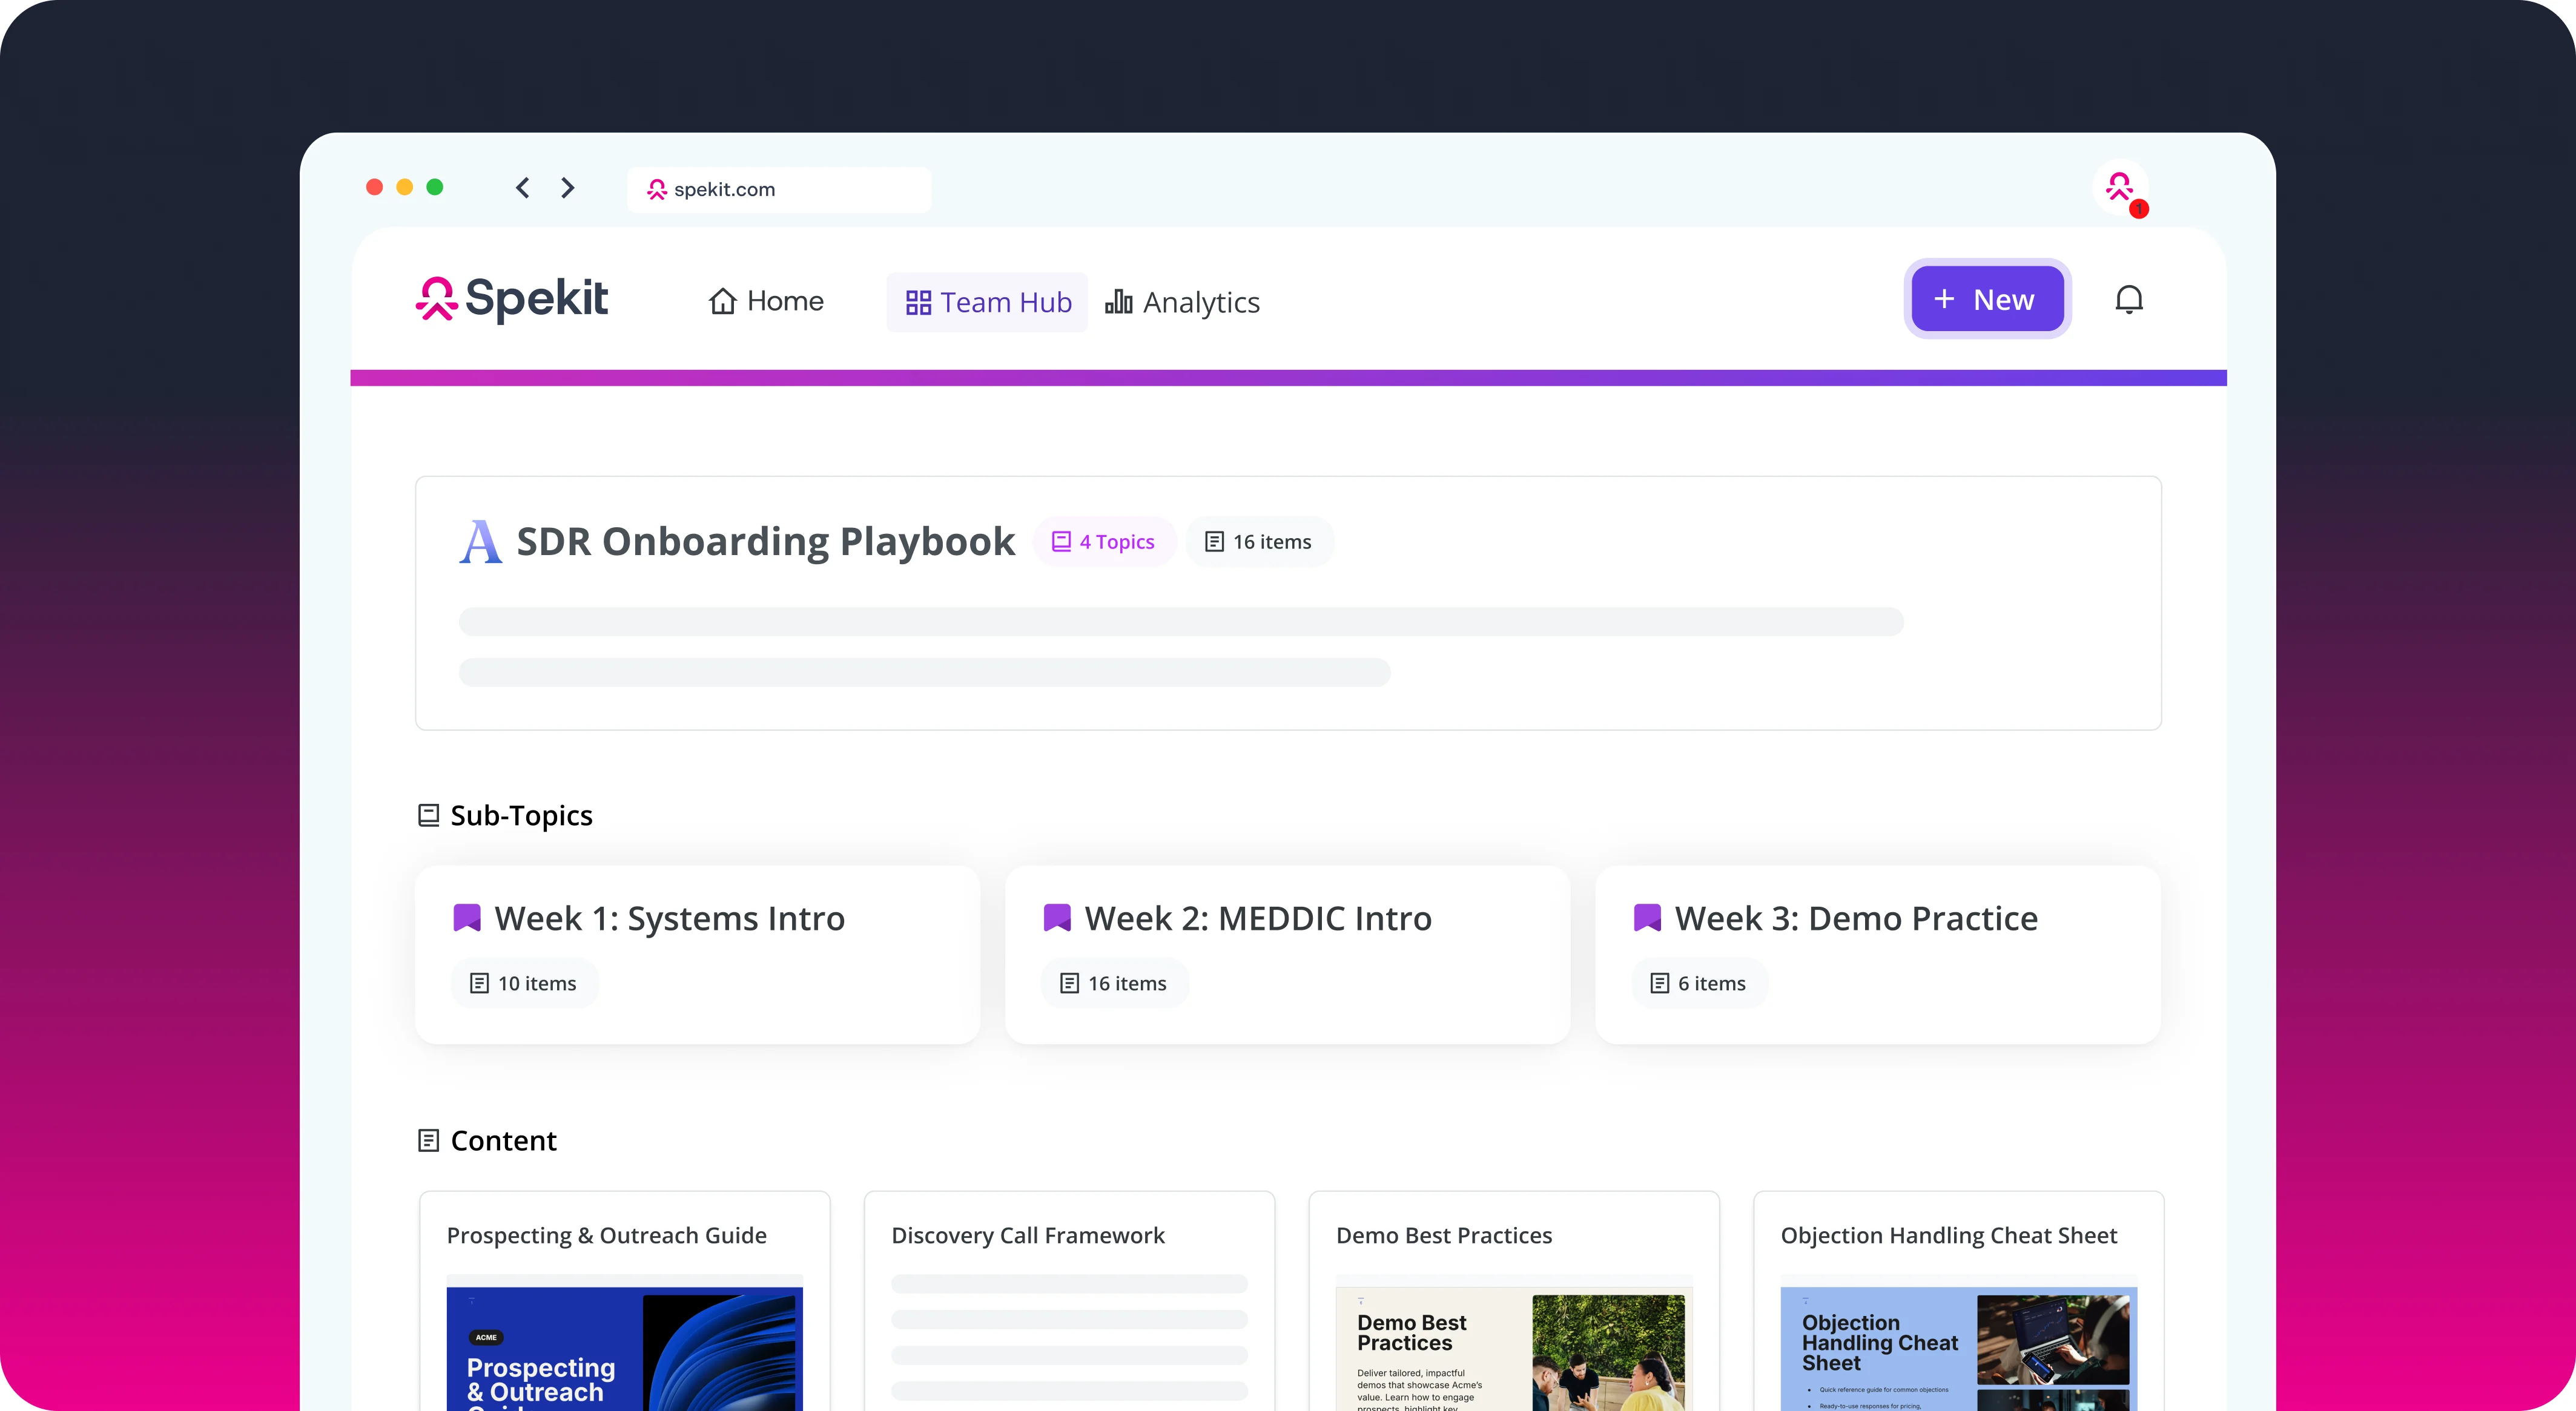Click the 16 items badge in playbook header
This screenshot has width=2576, height=1411.
(x=1259, y=542)
